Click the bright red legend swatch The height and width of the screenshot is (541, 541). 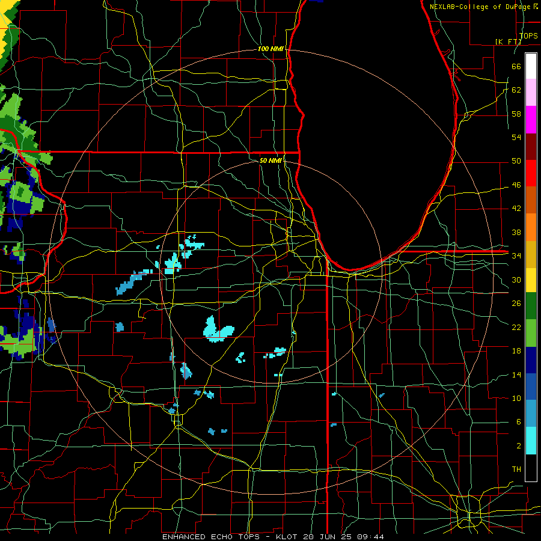[x=531, y=173]
